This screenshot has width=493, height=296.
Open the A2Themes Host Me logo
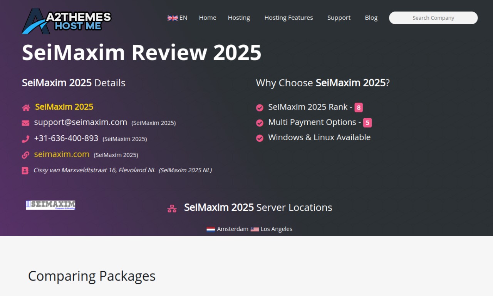[67, 21]
